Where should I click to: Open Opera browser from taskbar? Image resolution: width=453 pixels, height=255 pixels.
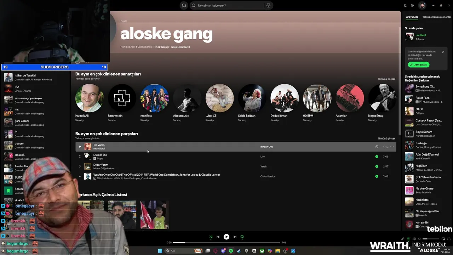click(x=215, y=251)
